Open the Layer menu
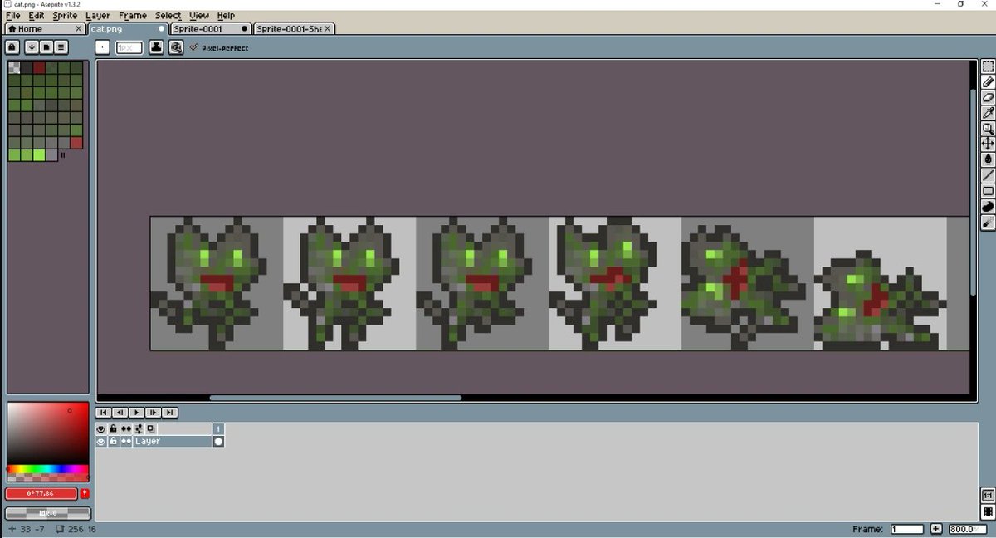The image size is (996, 538). (x=98, y=16)
